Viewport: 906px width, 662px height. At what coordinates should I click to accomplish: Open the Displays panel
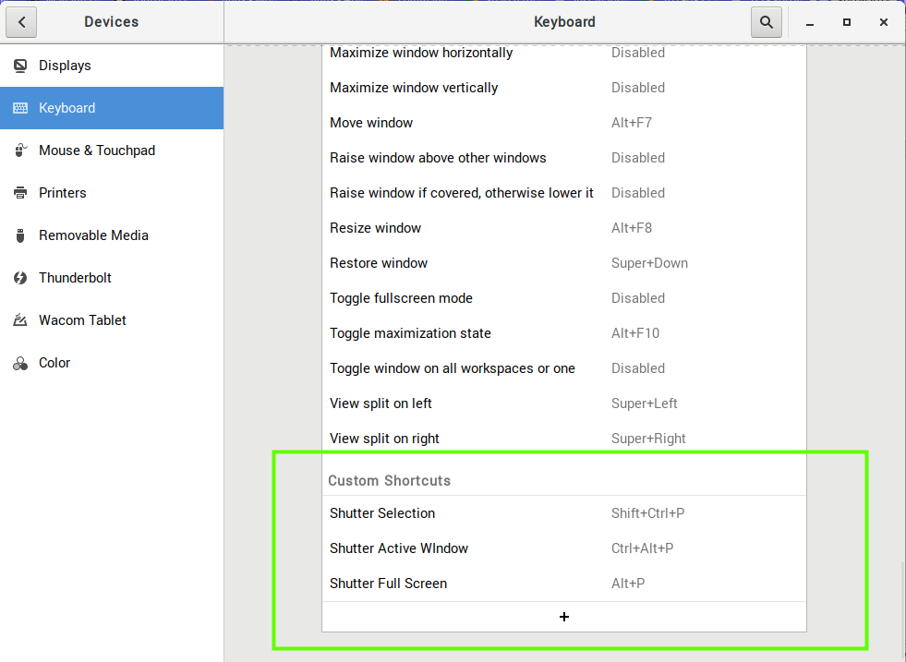click(112, 66)
